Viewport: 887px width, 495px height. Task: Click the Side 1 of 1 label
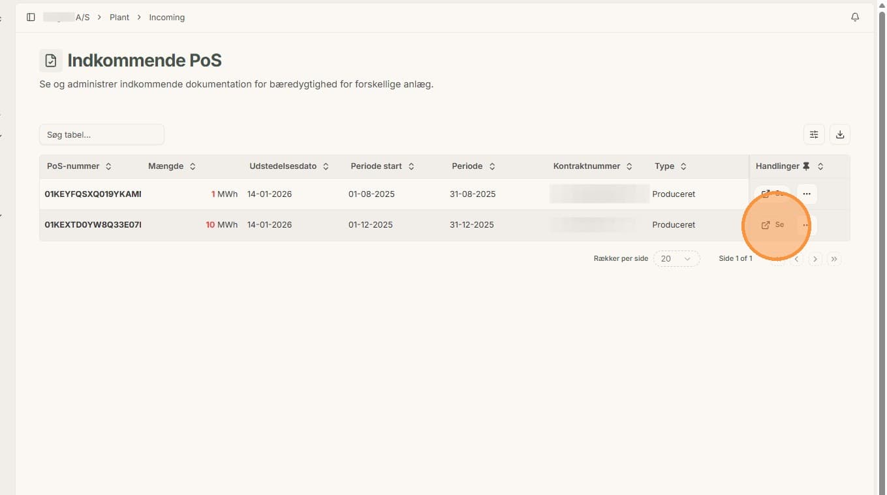click(736, 259)
